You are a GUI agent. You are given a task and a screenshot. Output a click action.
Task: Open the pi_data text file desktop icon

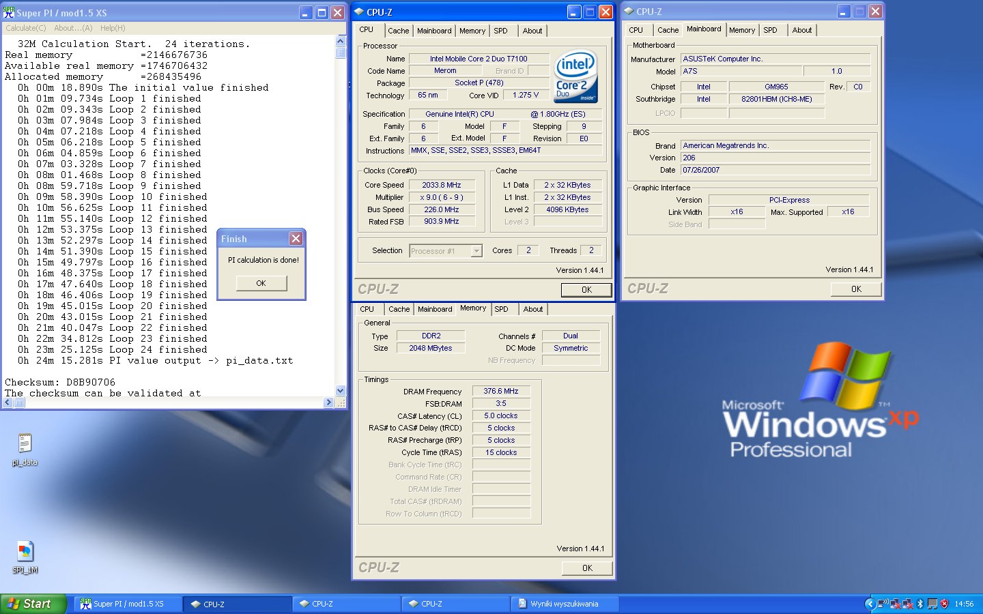[x=25, y=449]
